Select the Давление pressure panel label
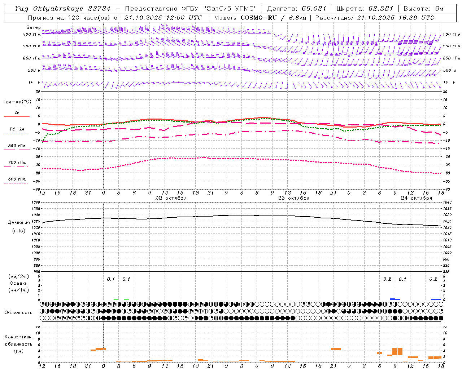The height and width of the screenshot is (369, 462). click(x=19, y=223)
